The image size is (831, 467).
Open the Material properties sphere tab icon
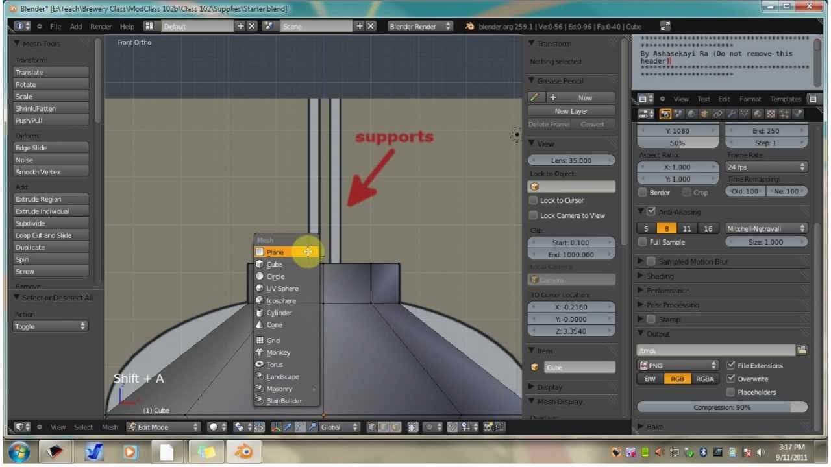758,114
